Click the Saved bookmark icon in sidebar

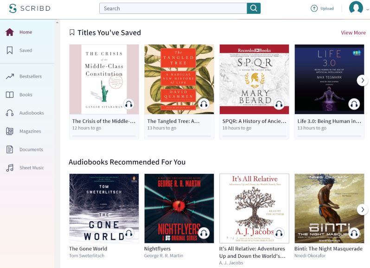(10, 50)
